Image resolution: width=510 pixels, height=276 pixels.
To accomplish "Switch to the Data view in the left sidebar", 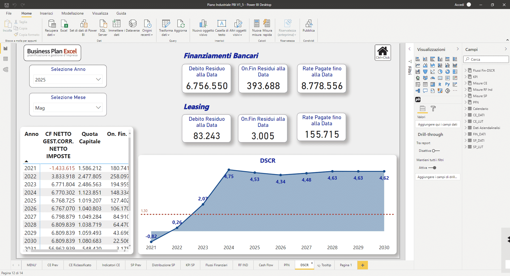I will 6,59.
